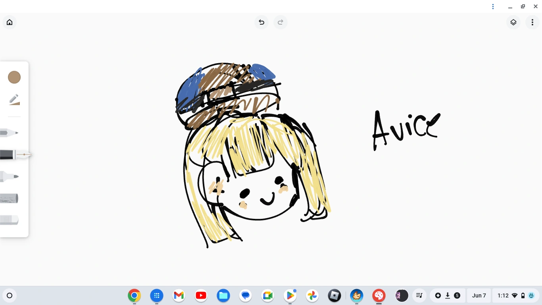This screenshot has width=542, height=305.
Task: Pick the Chalk tool
Action: click(x=9, y=198)
